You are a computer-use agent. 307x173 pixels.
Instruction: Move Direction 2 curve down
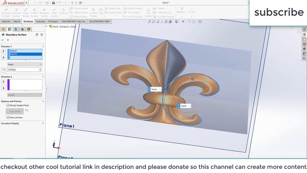click(3, 87)
